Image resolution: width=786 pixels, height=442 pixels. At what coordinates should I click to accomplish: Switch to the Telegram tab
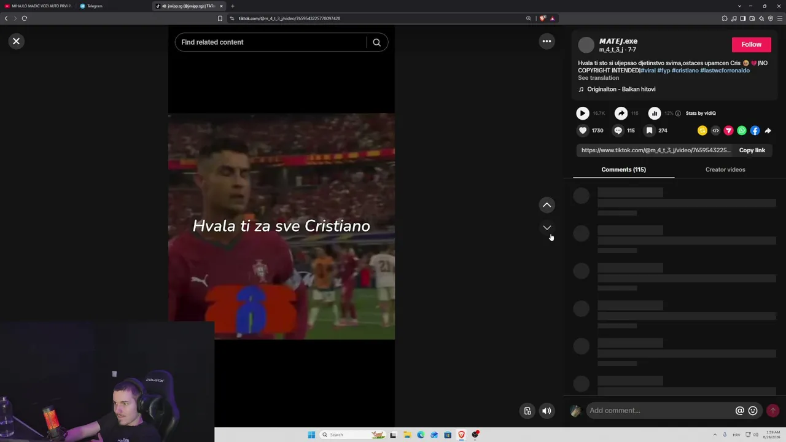pos(114,6)
